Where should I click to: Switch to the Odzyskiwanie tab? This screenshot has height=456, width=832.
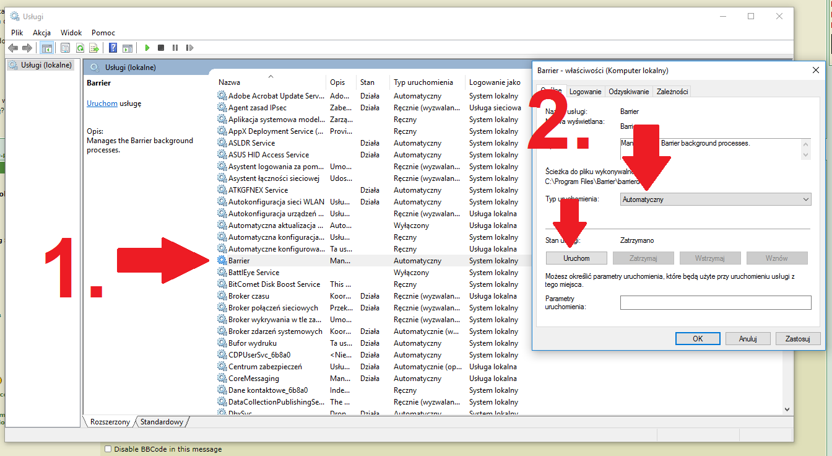[x=629, y=92]
